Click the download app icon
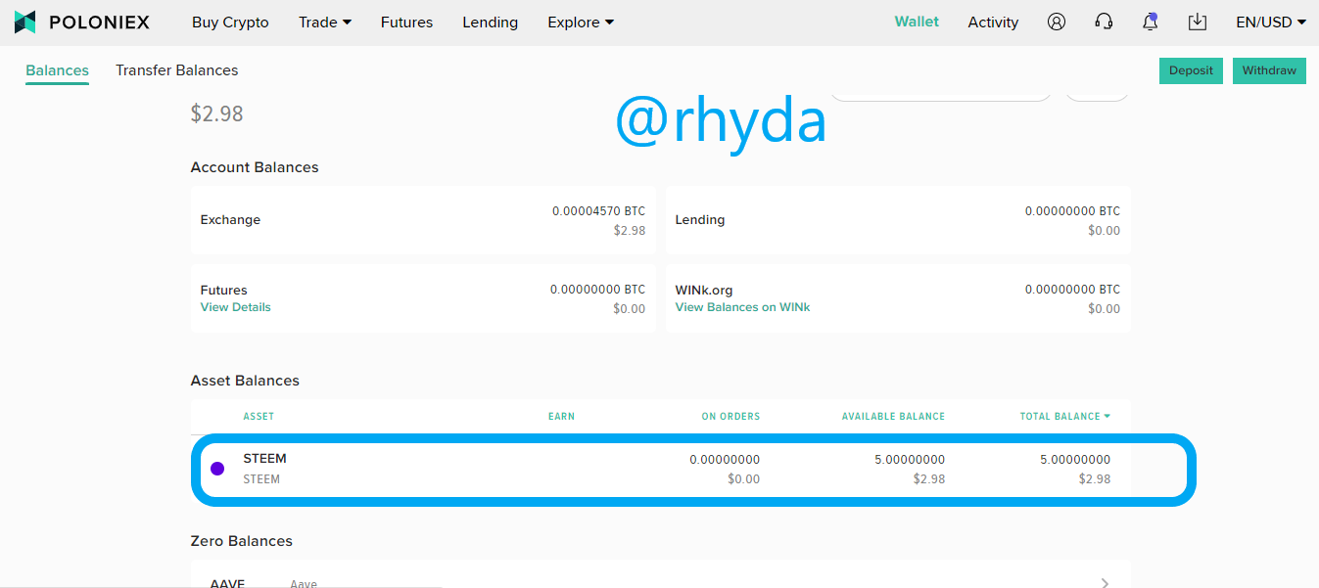 [x=1197, y=22]
